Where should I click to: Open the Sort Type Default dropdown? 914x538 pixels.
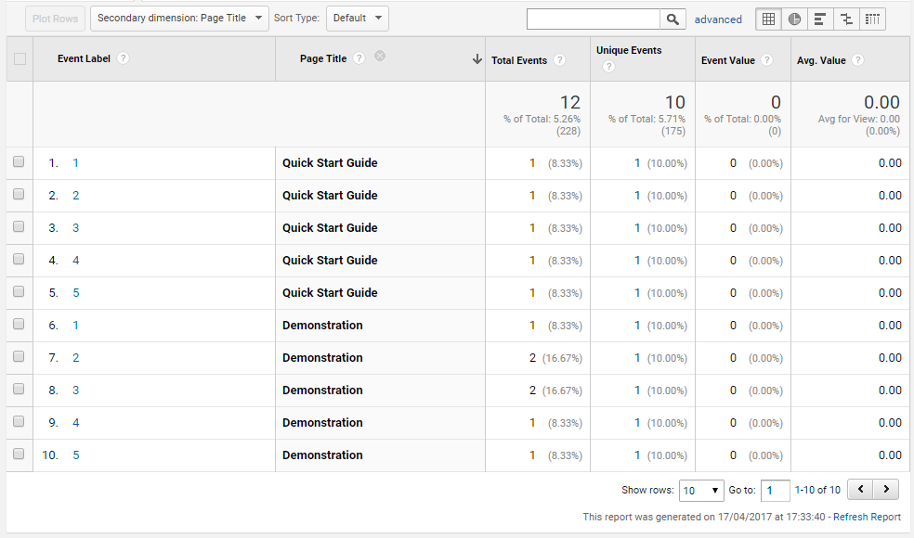point(357,18)
